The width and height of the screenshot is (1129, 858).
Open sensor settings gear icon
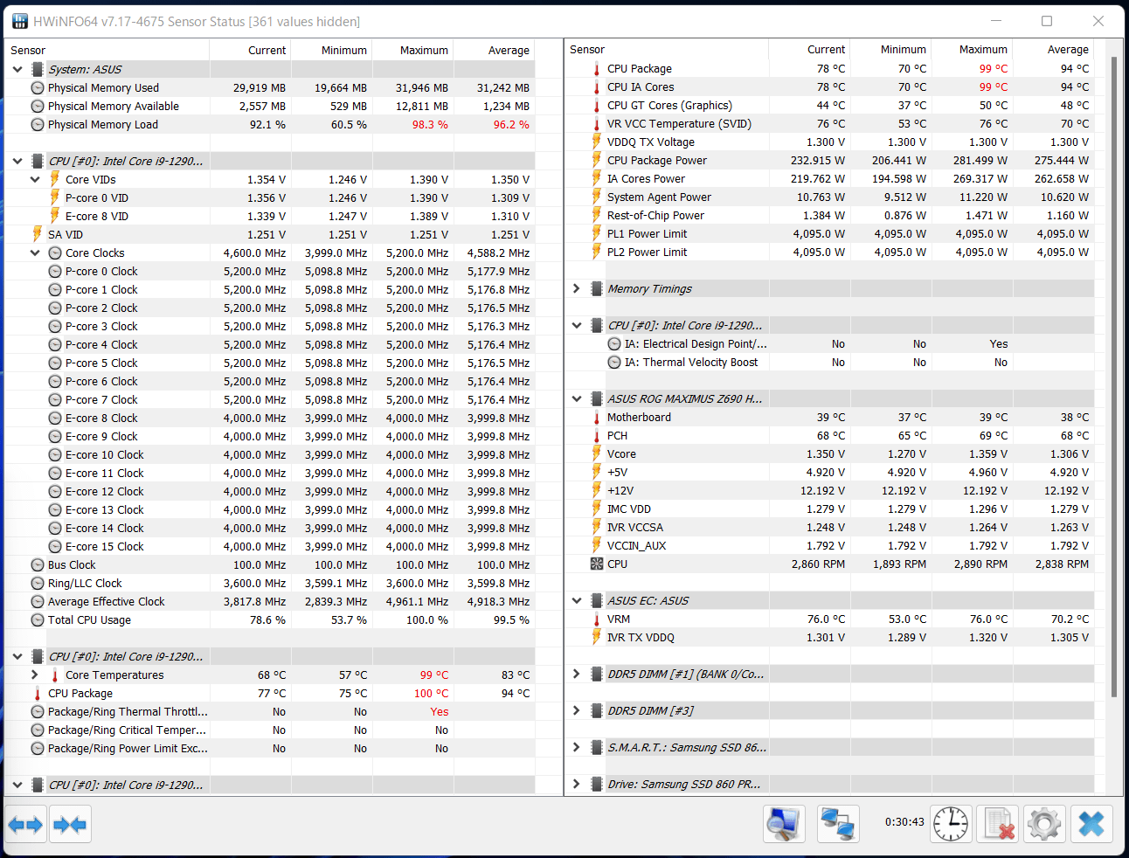[x=1044, y=824]
